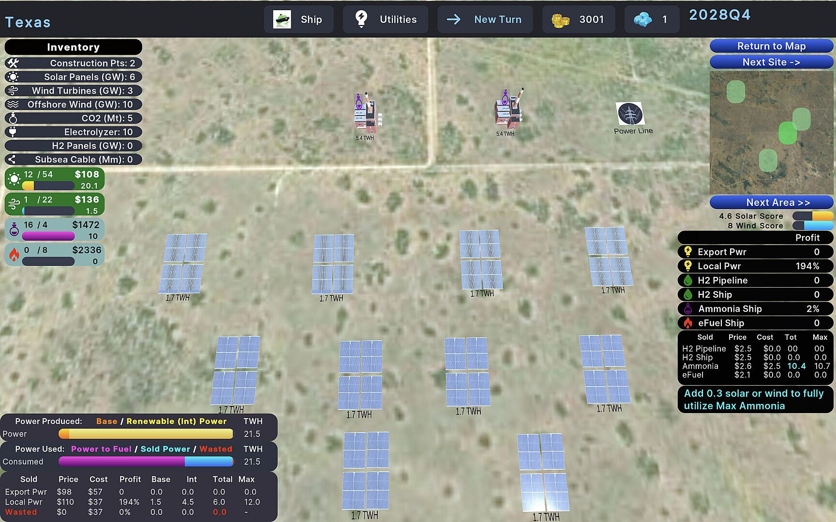Select the right ammonia factory building

508,110
